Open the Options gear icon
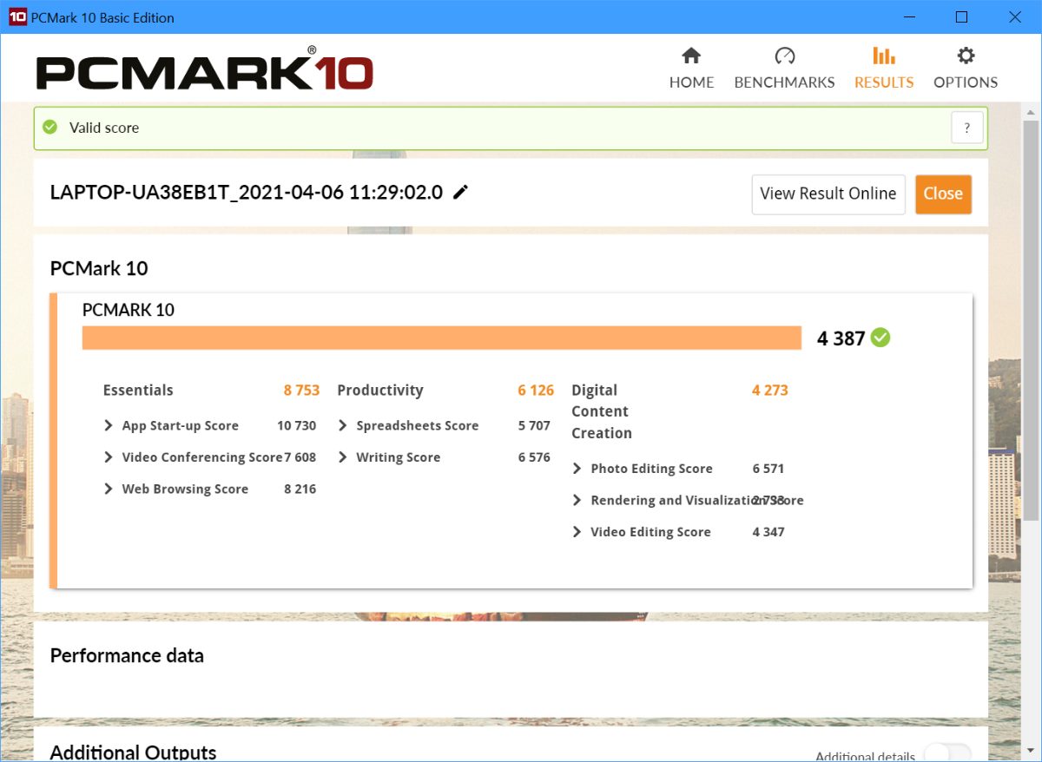Viewport: 1042px width, 762px height. tap(966, 56)
